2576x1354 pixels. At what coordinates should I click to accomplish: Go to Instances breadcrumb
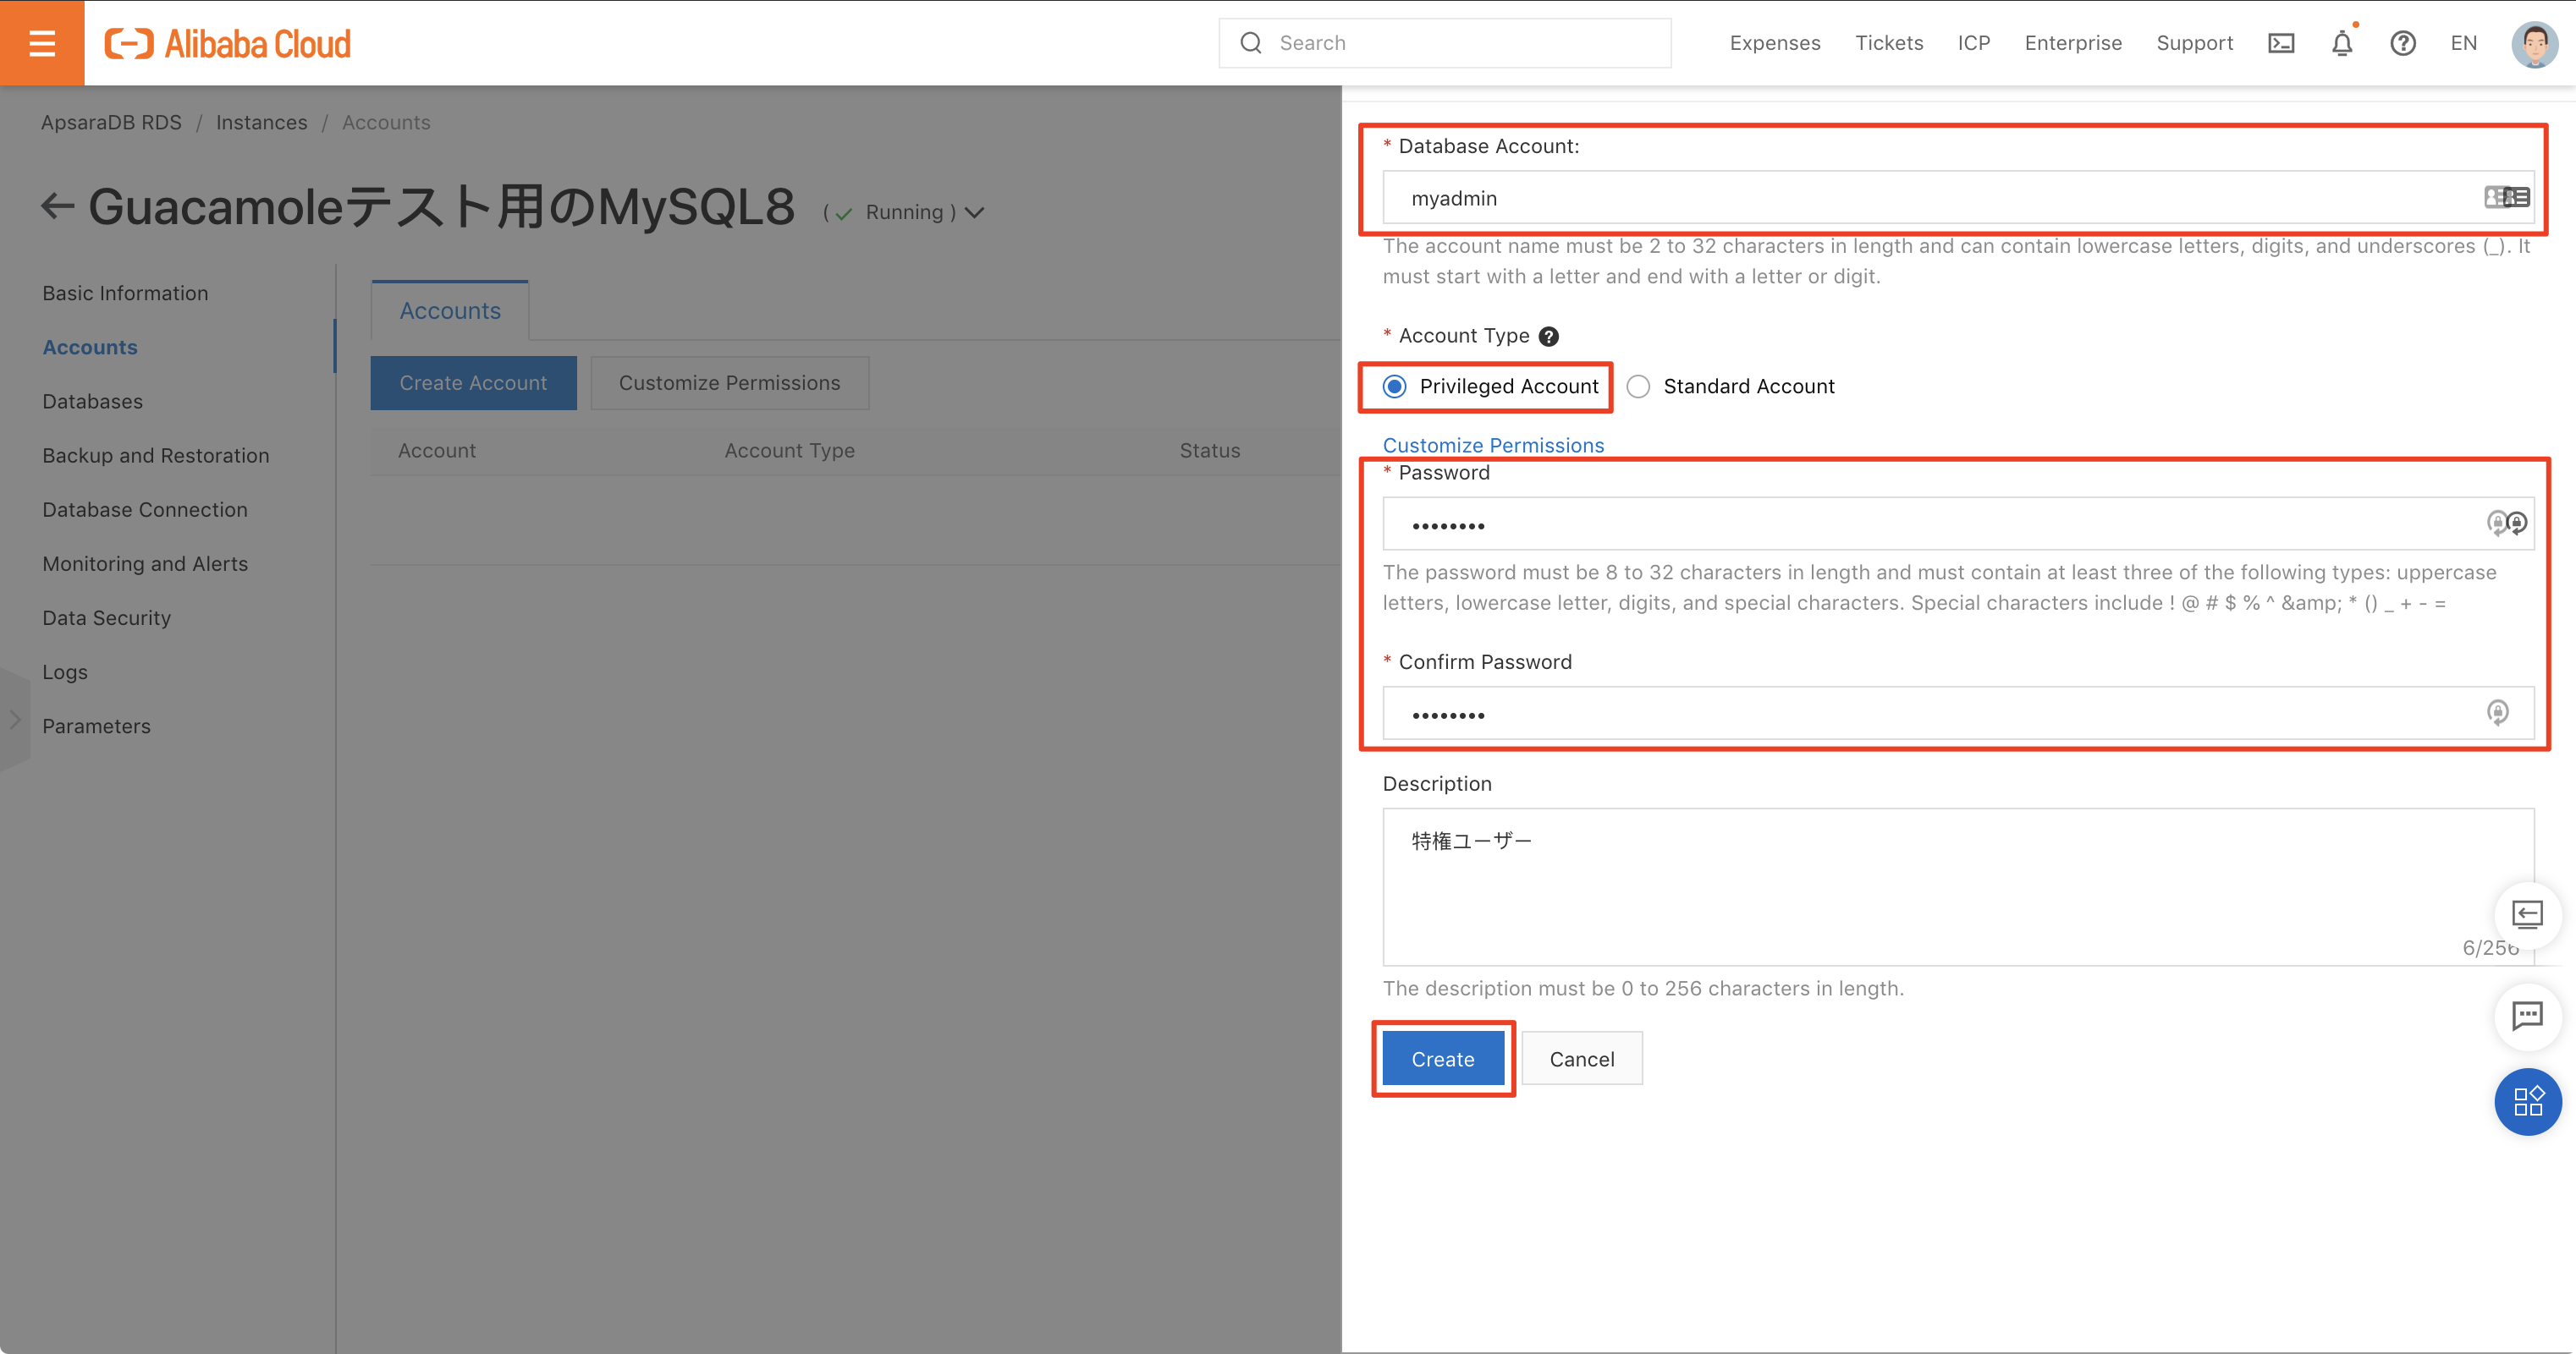[262, 122]
